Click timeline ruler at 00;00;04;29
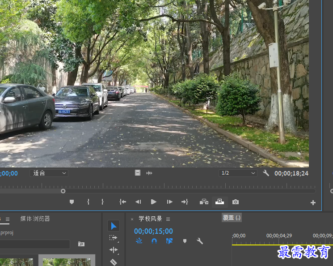 pyautogui.click(x=279, y=236)
